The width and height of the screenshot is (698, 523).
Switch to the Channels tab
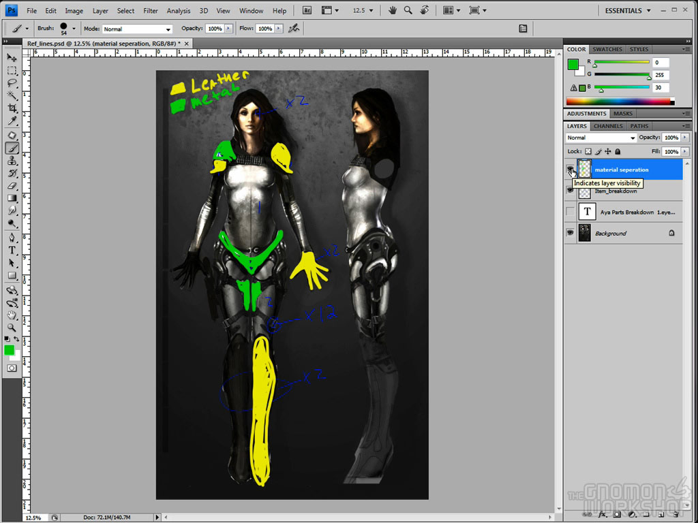coord(608,126)
